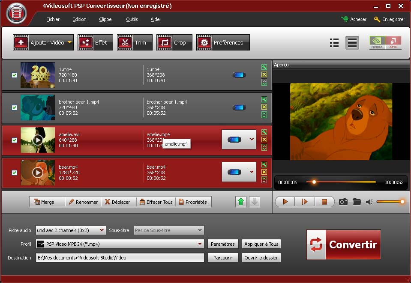This screenshot has height=283, width=411.
Task: Expand the Profil dropdown
Action: tap(200, 244)
